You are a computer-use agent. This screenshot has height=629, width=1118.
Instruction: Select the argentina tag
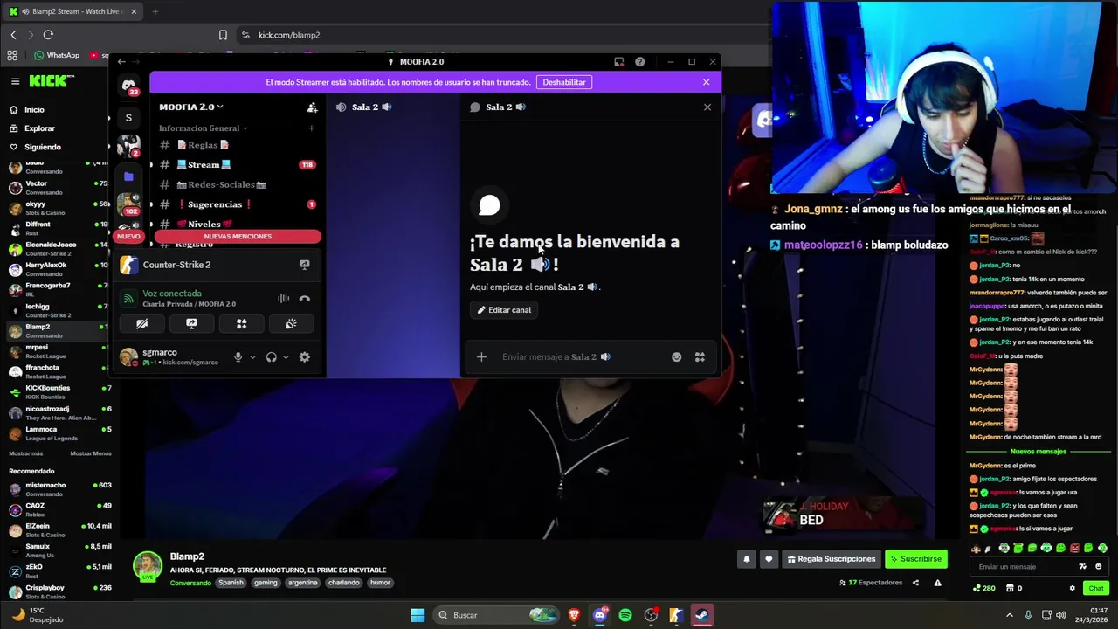(x=303, y=583)
